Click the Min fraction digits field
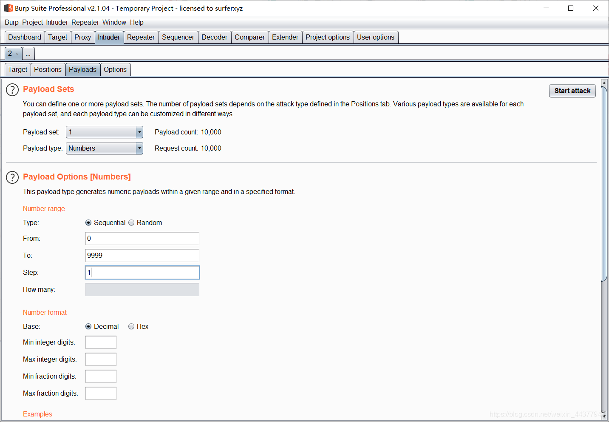The width and height of the screenshot is (609, 422). pyautogui.click(x=101, y=376)
